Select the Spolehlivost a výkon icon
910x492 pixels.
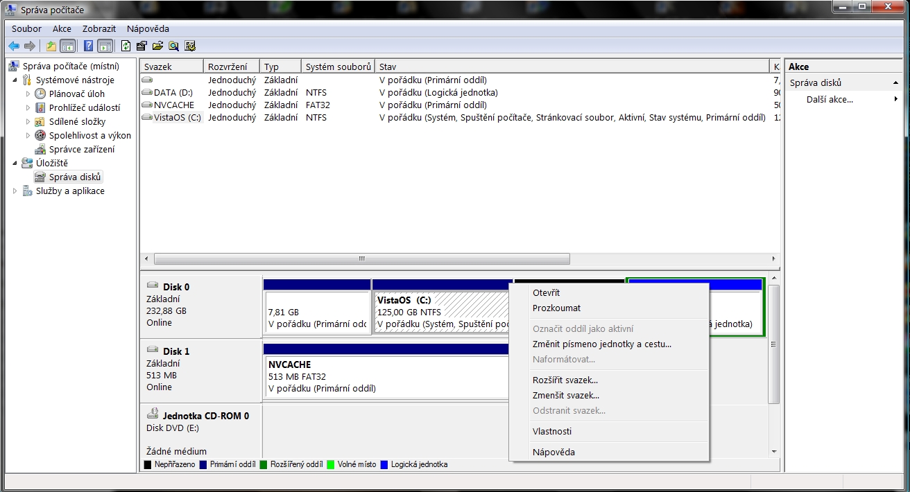(40, 135)
